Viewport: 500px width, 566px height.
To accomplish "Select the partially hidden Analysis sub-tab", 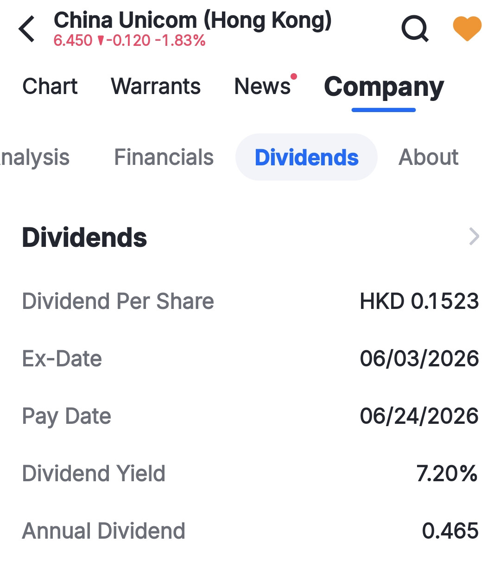I will [x=35, y=157].
